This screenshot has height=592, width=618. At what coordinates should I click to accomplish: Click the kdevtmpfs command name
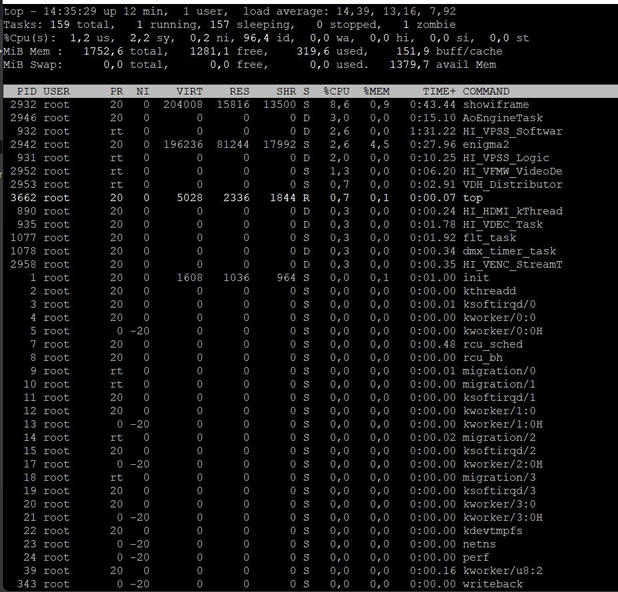click(x=492, y=531)
